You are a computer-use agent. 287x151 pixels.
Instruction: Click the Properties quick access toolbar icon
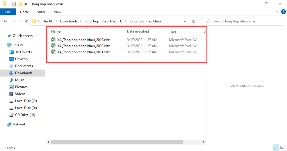(14, 4)
